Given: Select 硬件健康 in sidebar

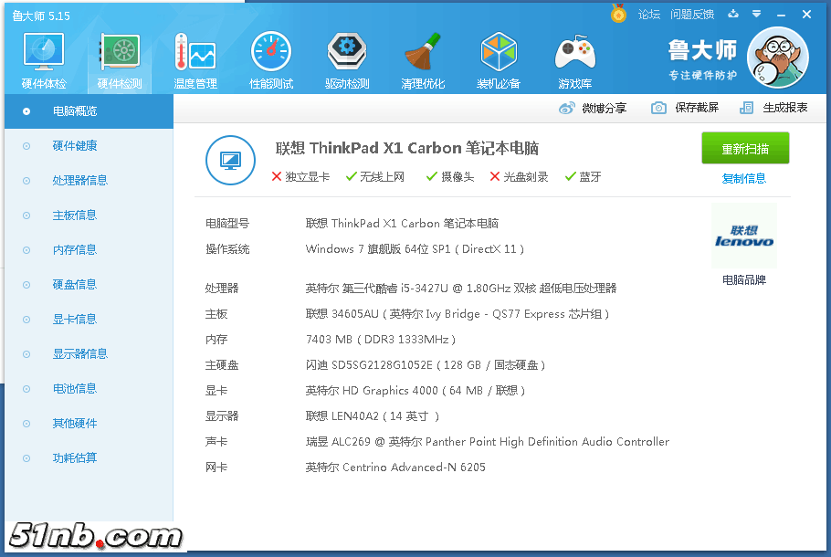Looking at the screenshot, I should click(x=75, y=146).
